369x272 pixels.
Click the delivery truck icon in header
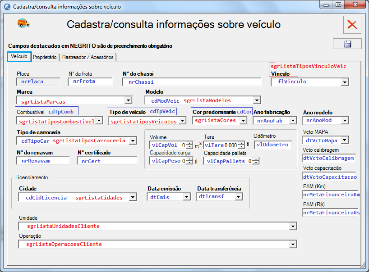[24, 23]
